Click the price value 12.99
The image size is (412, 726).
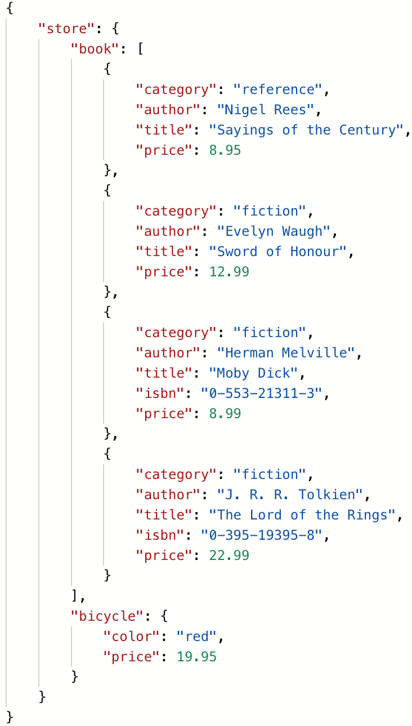click(229, 272)
